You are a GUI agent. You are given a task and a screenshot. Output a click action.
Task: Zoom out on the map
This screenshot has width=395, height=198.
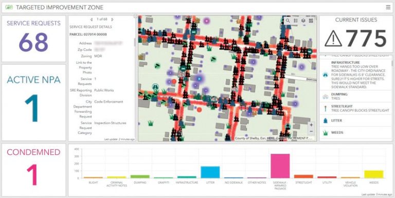point(311,131)
